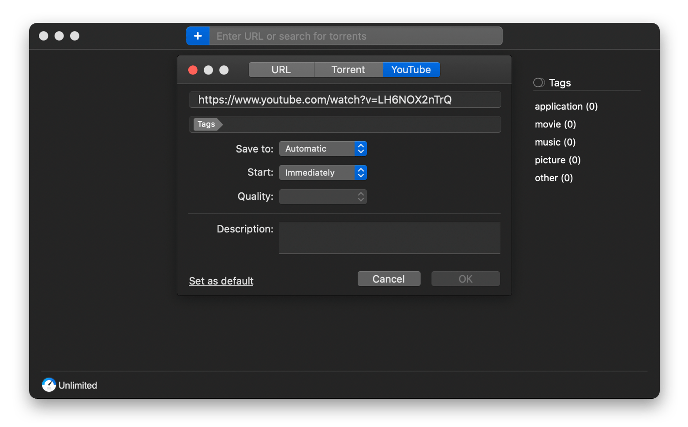Click the Cancel button

[389, 279]
